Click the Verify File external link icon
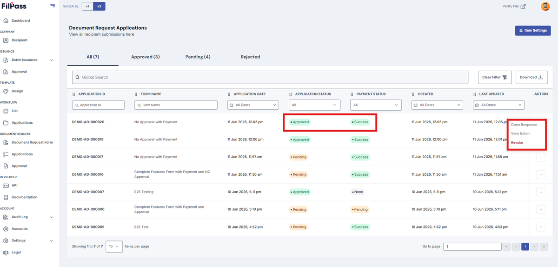This screenshot has width=558, height=267. (x=523, y=7)
